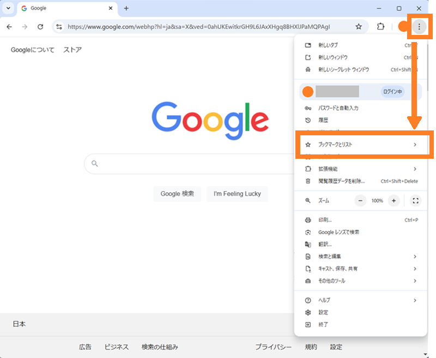Screen dimensions: 436x358
Task: Choose 新しいタブ from the menu
Action: (x=361, y=45)
